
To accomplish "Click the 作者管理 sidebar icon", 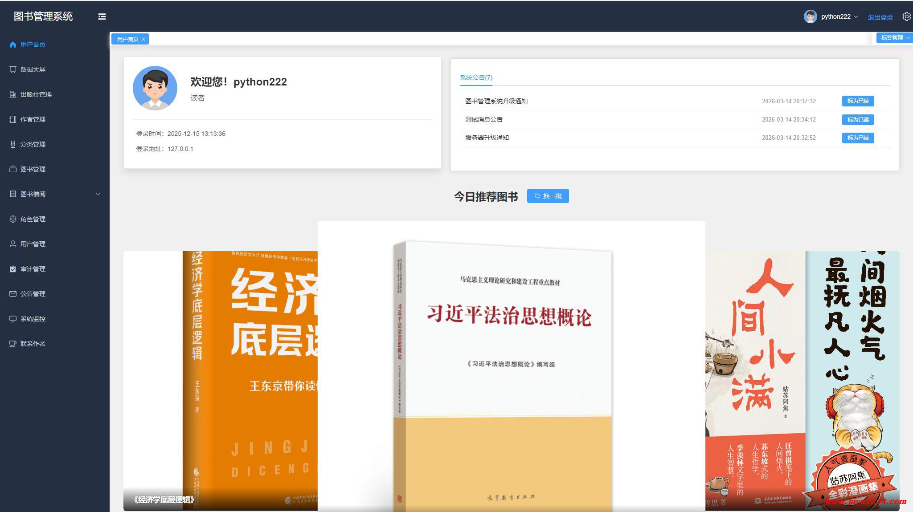I will 12,119.
